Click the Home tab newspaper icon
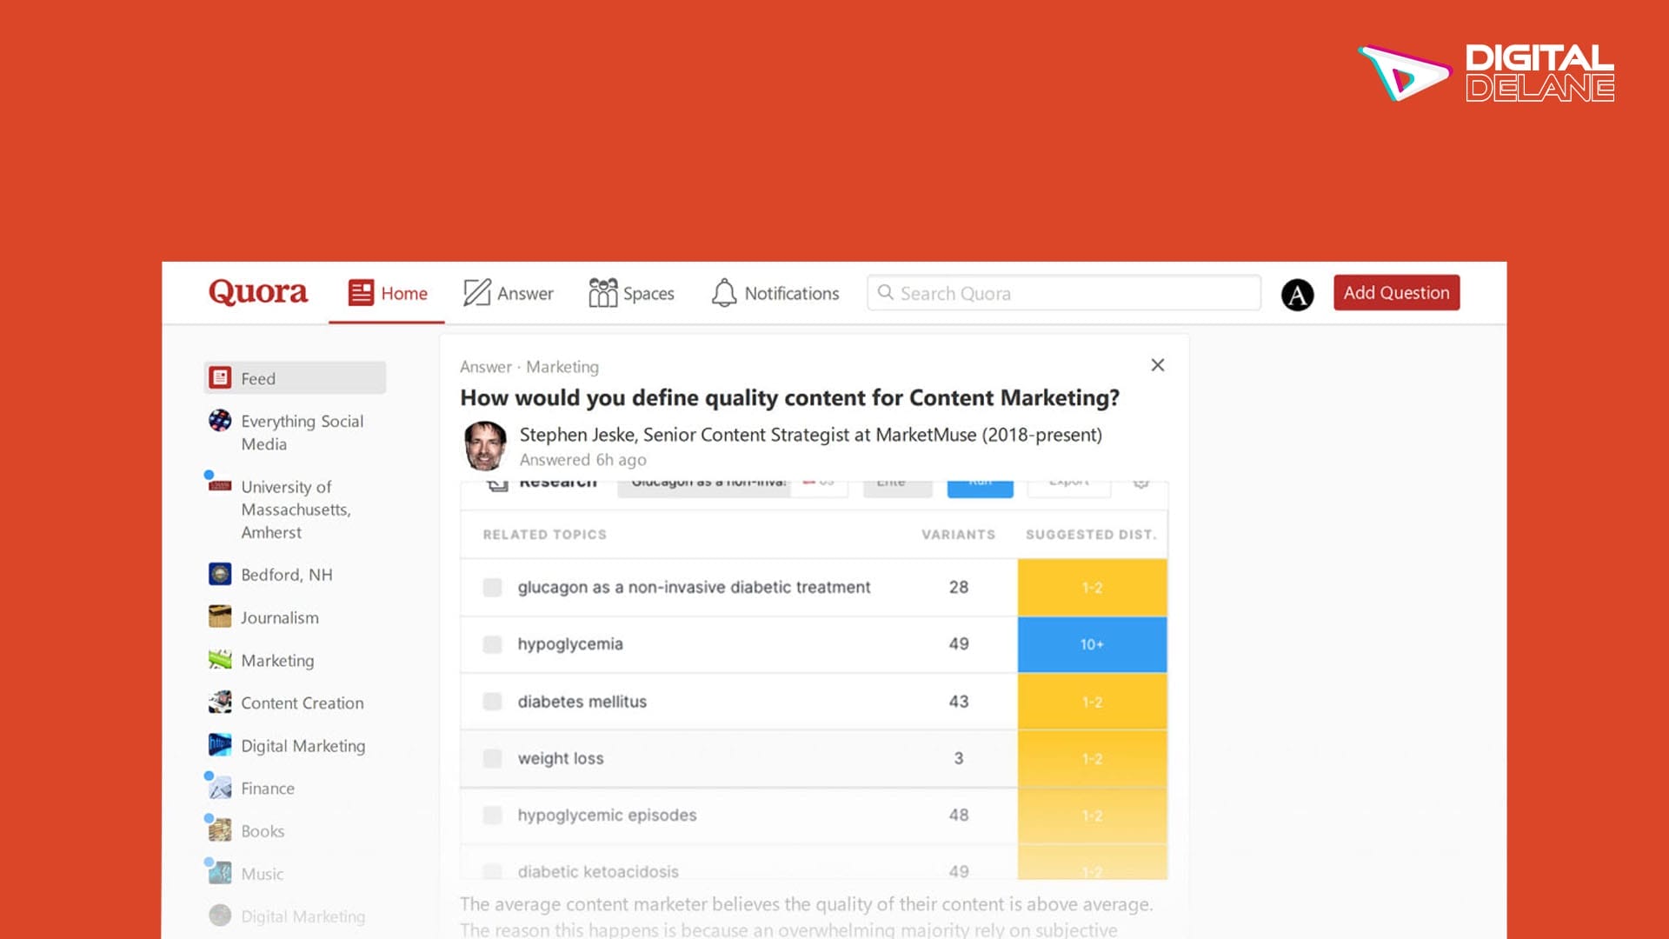This screenshot has width=1669, height=939. [361, 292]
